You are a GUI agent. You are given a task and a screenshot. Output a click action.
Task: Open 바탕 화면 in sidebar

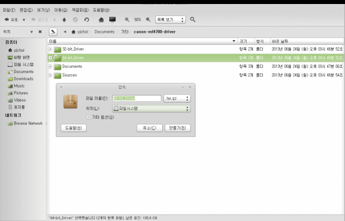[x=19, y=58]
